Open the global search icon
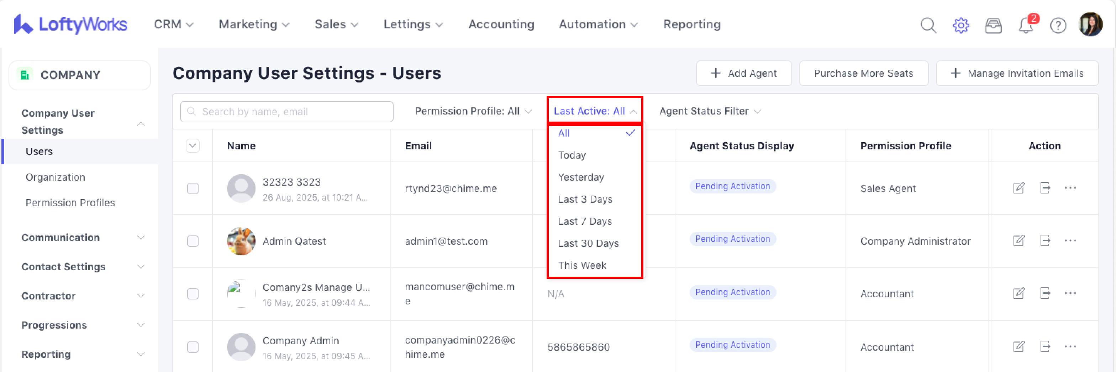 pyautogui.click(x=928, y=25)
